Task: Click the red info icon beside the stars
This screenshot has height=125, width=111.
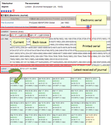Action: pos(14,11)
